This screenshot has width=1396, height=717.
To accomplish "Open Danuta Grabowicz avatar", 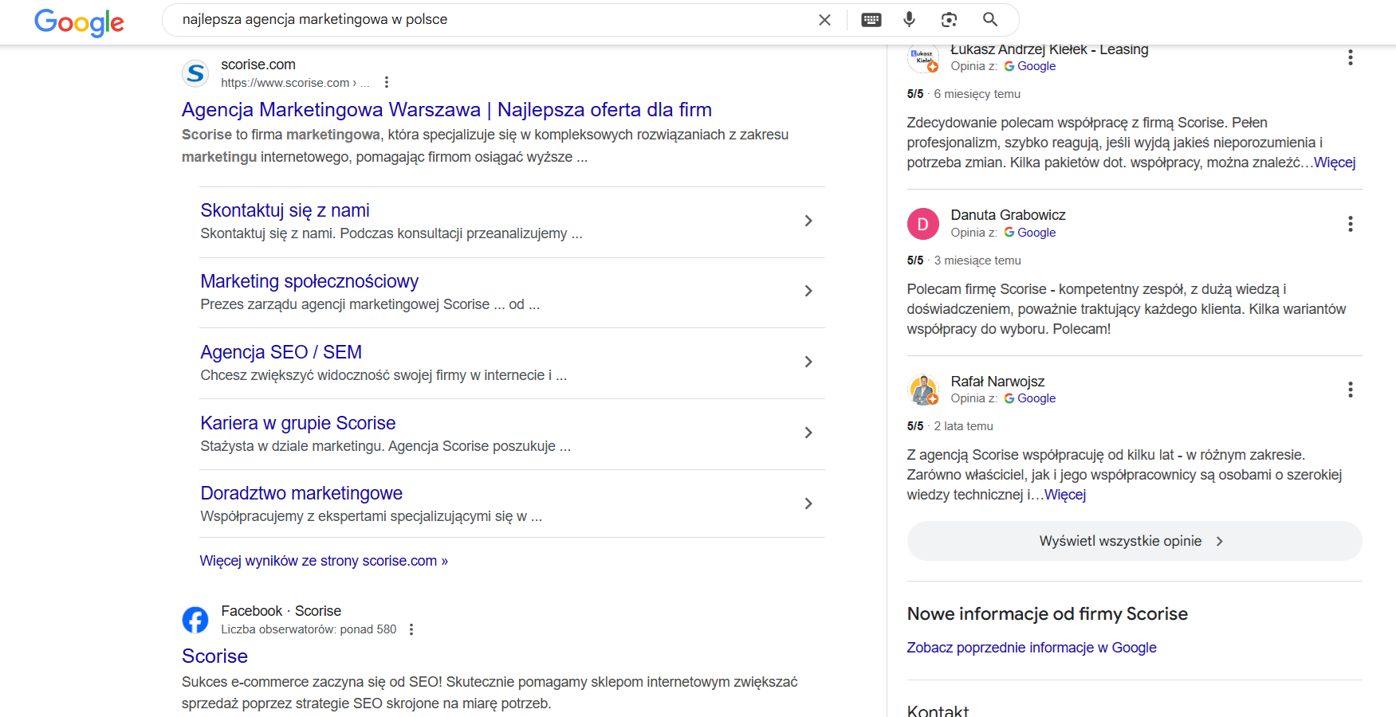I will [923, 224].
